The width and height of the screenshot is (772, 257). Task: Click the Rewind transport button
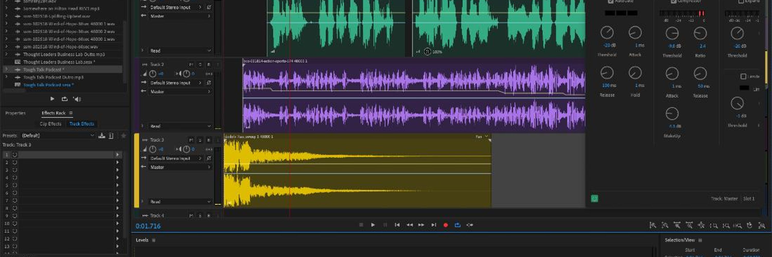click(409, 225)
